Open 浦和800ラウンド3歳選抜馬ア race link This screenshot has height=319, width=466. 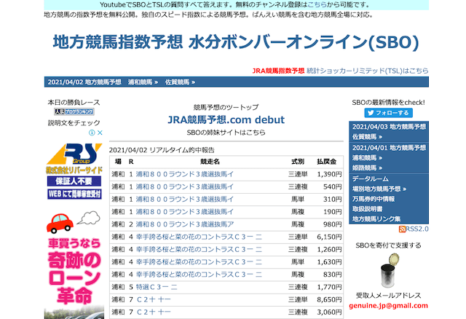[184, 224]
